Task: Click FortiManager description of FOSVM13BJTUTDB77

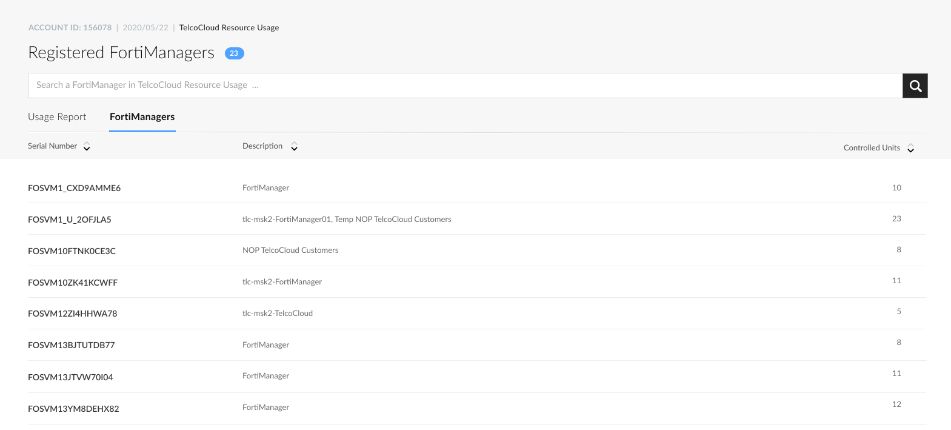Action: (x=265, y=345)
